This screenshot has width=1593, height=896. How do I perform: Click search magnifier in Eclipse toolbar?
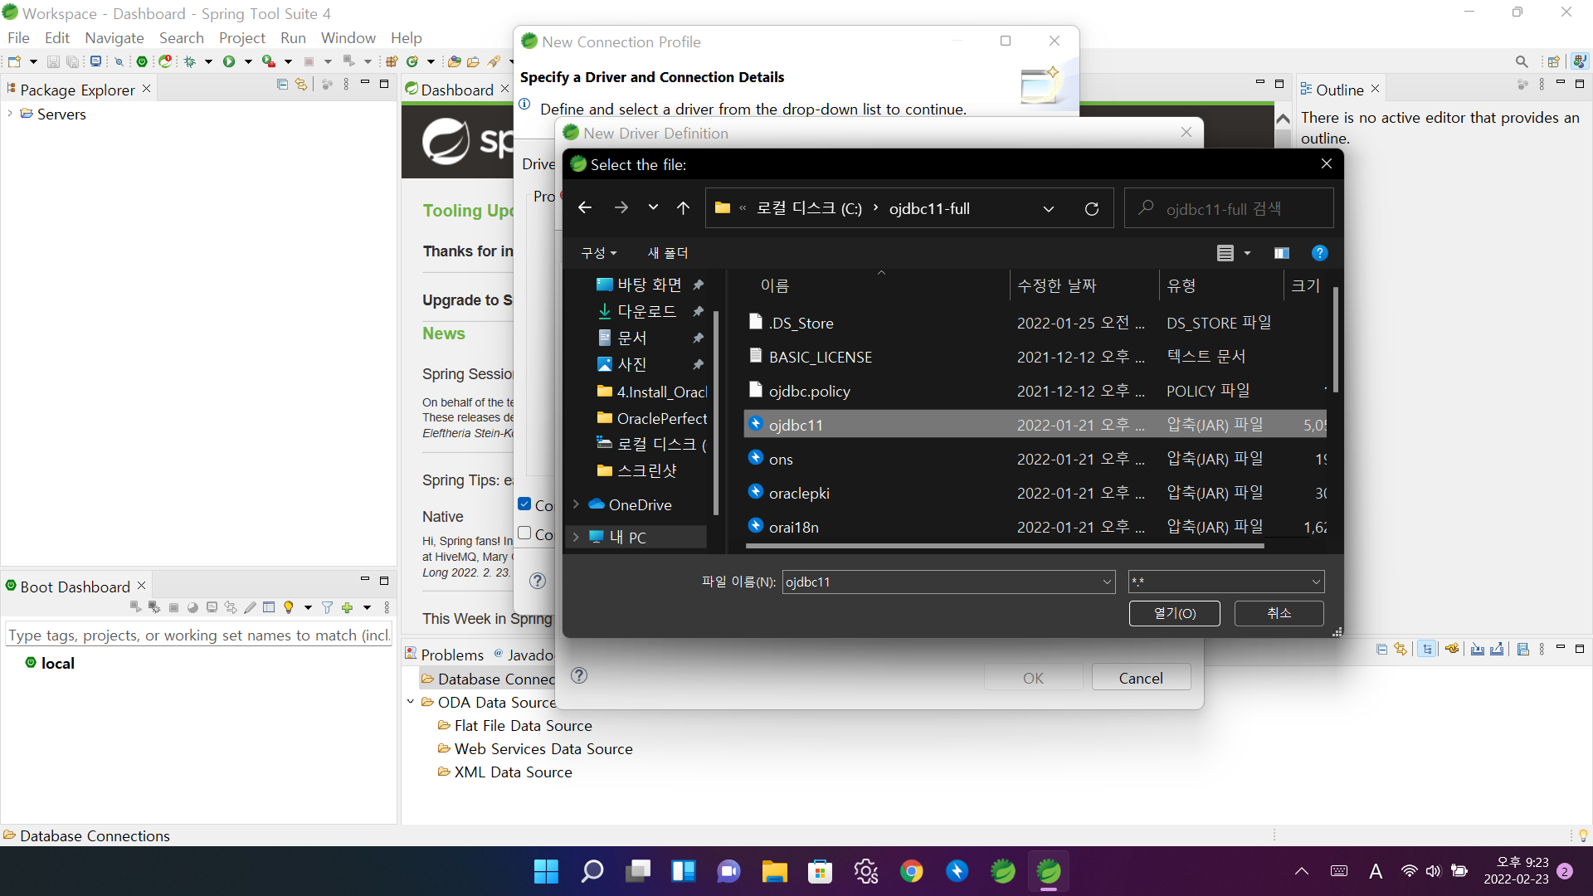click(1521, 61)
